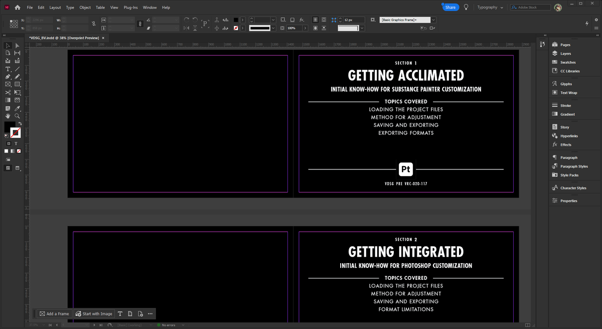
Task: Select the Zoom tool magnifier
Action: click(17, 116)
